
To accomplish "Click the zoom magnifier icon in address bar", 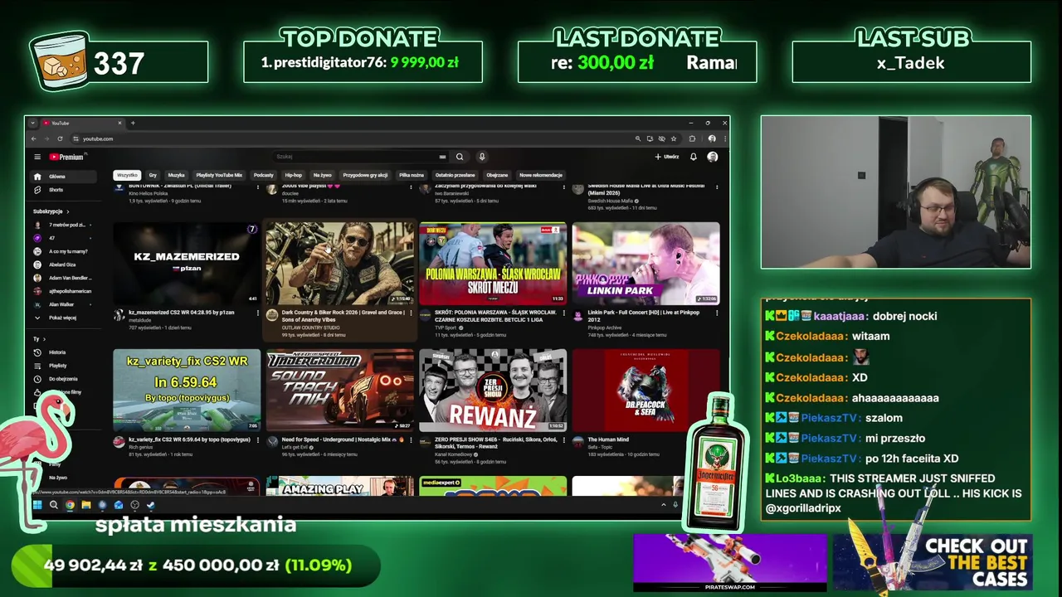I will click(638, 138).
